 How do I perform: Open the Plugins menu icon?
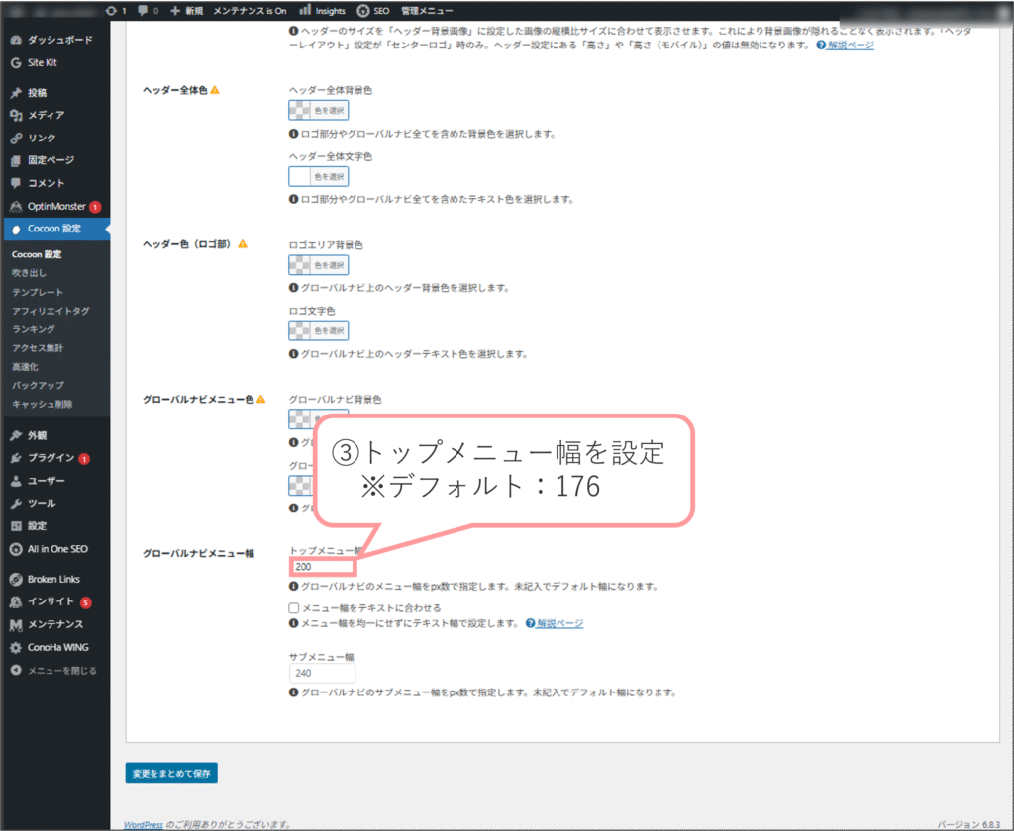coord(16,458)
